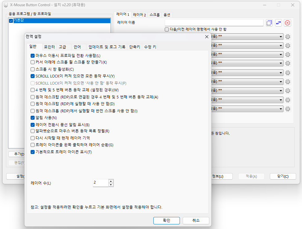Open 옵션 tab in main window
302x229 pixels.
coord(167,15)
